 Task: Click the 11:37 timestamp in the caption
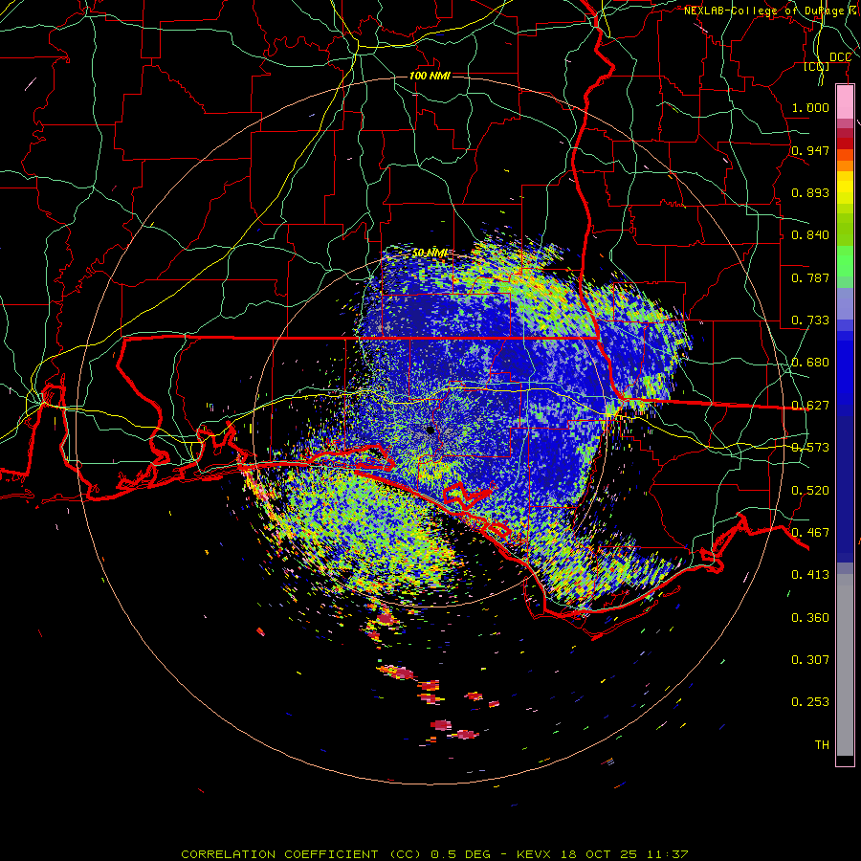point(666,854)
